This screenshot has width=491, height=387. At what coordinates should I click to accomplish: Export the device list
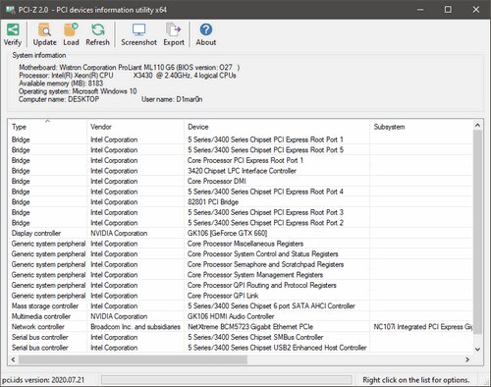click(174, 34)
